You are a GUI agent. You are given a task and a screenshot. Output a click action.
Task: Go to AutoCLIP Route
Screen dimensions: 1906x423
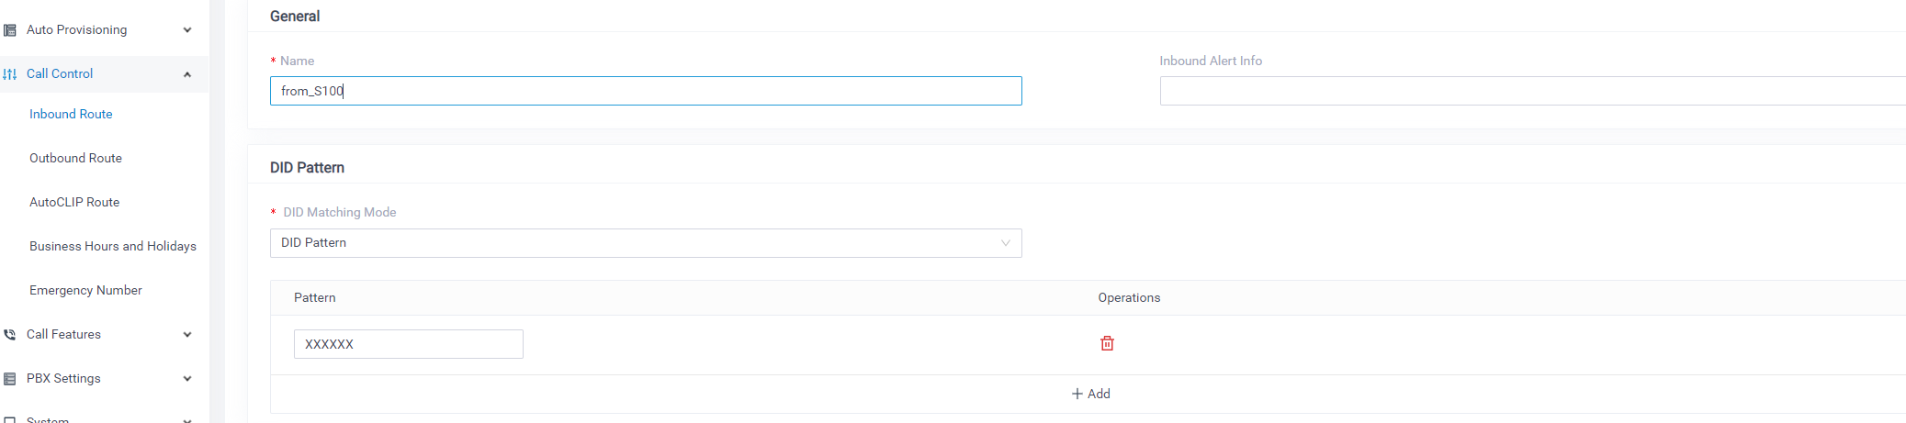pos(74,202)
